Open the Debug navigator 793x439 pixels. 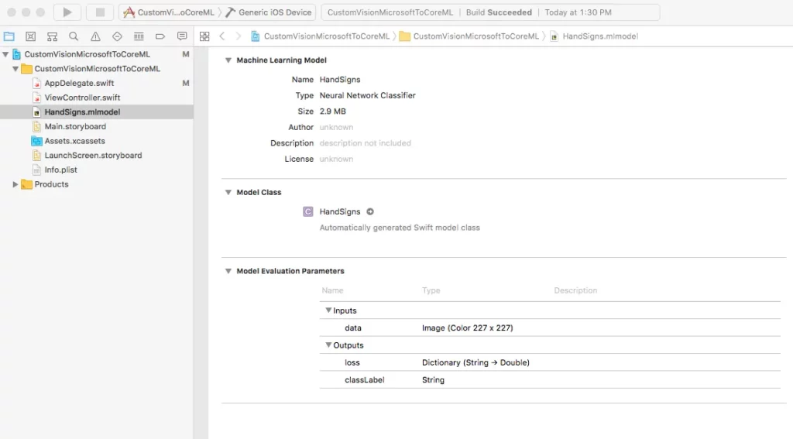[x=139, y=36]
